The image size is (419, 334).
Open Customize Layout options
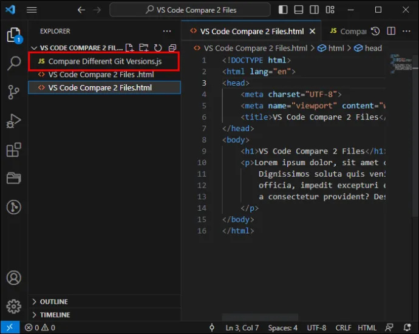click(x=330, y=10)
